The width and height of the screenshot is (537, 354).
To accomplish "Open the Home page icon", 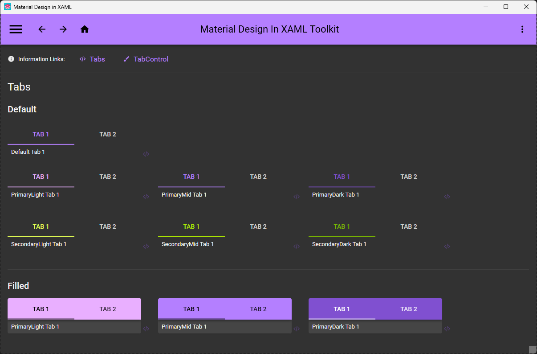I will [x=85, y=29].
